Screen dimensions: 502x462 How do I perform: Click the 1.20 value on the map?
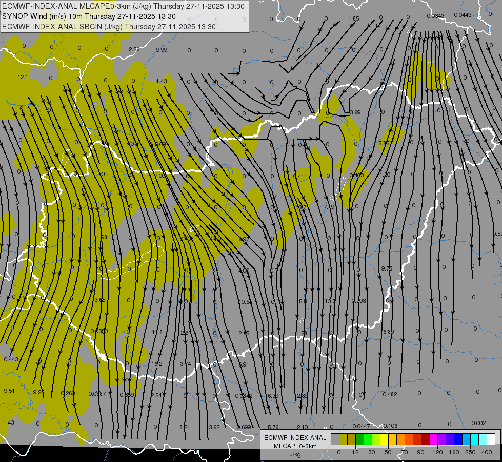pyautogui.click(x=385, y=175)
